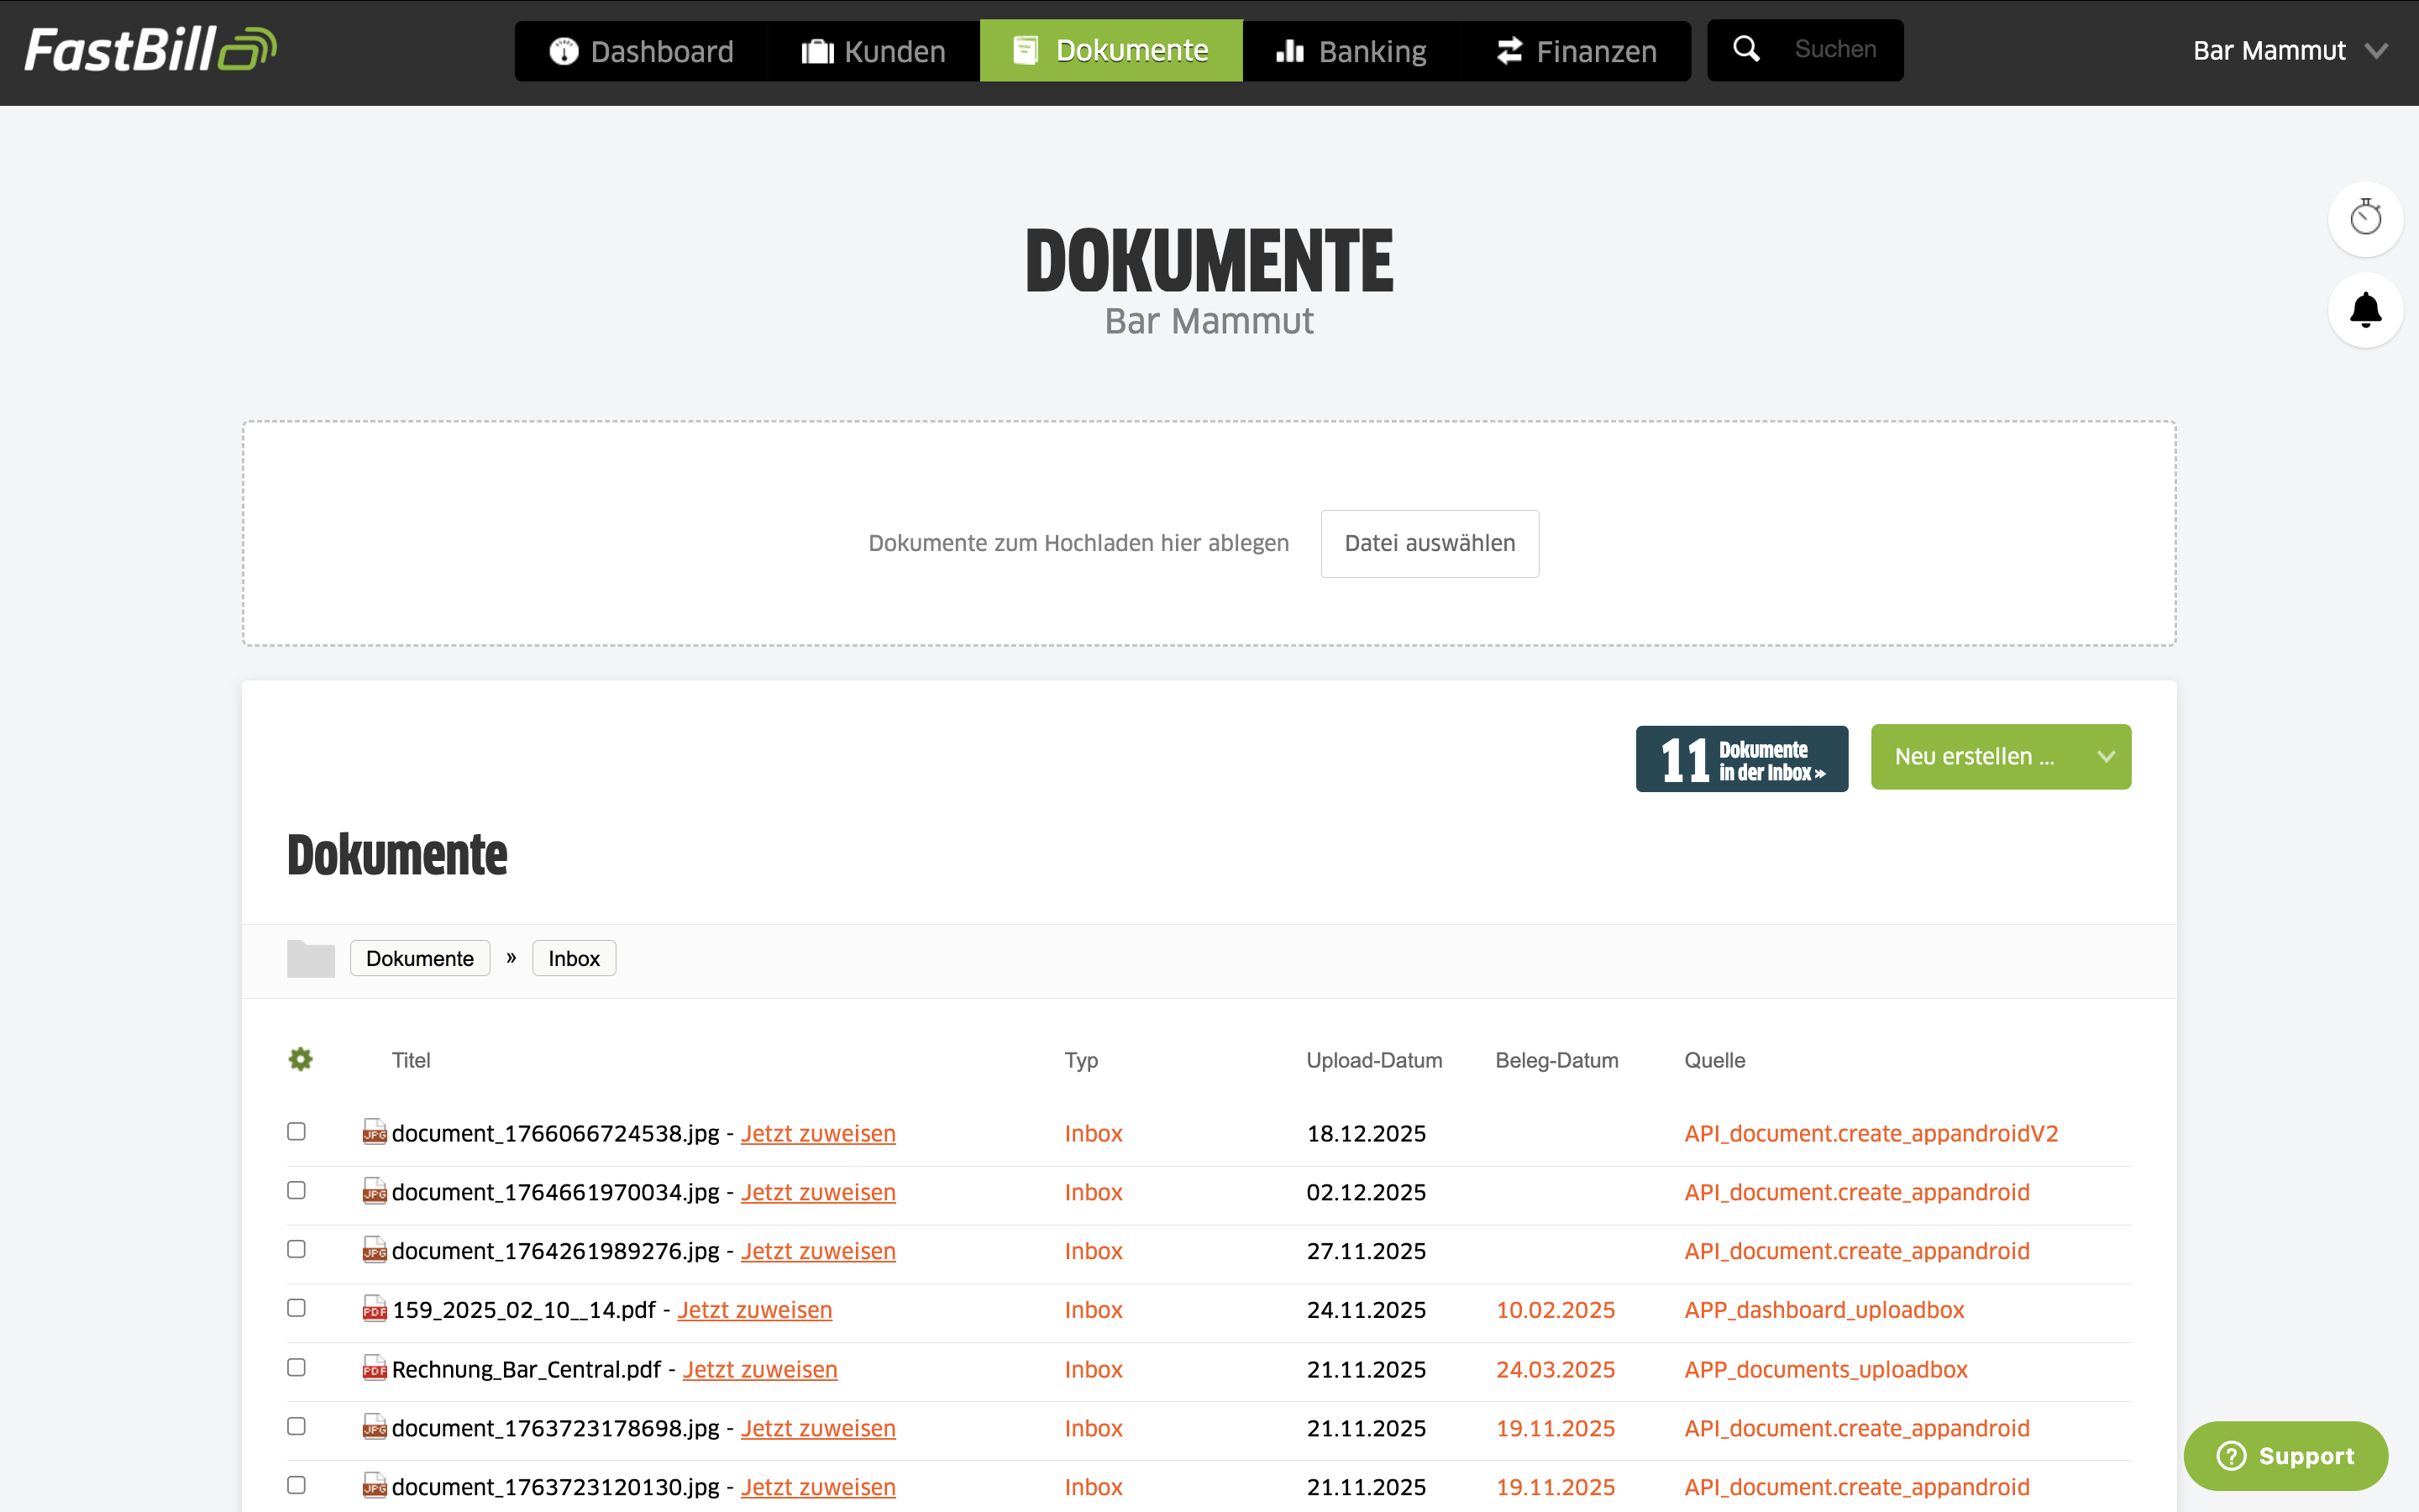Open the Finanzen tab
2419x1512 pixels.
1577,51
